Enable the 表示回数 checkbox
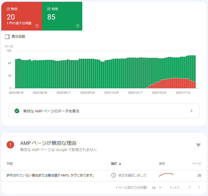Screen dimensions: 208x196 click(x=7, y=37)
